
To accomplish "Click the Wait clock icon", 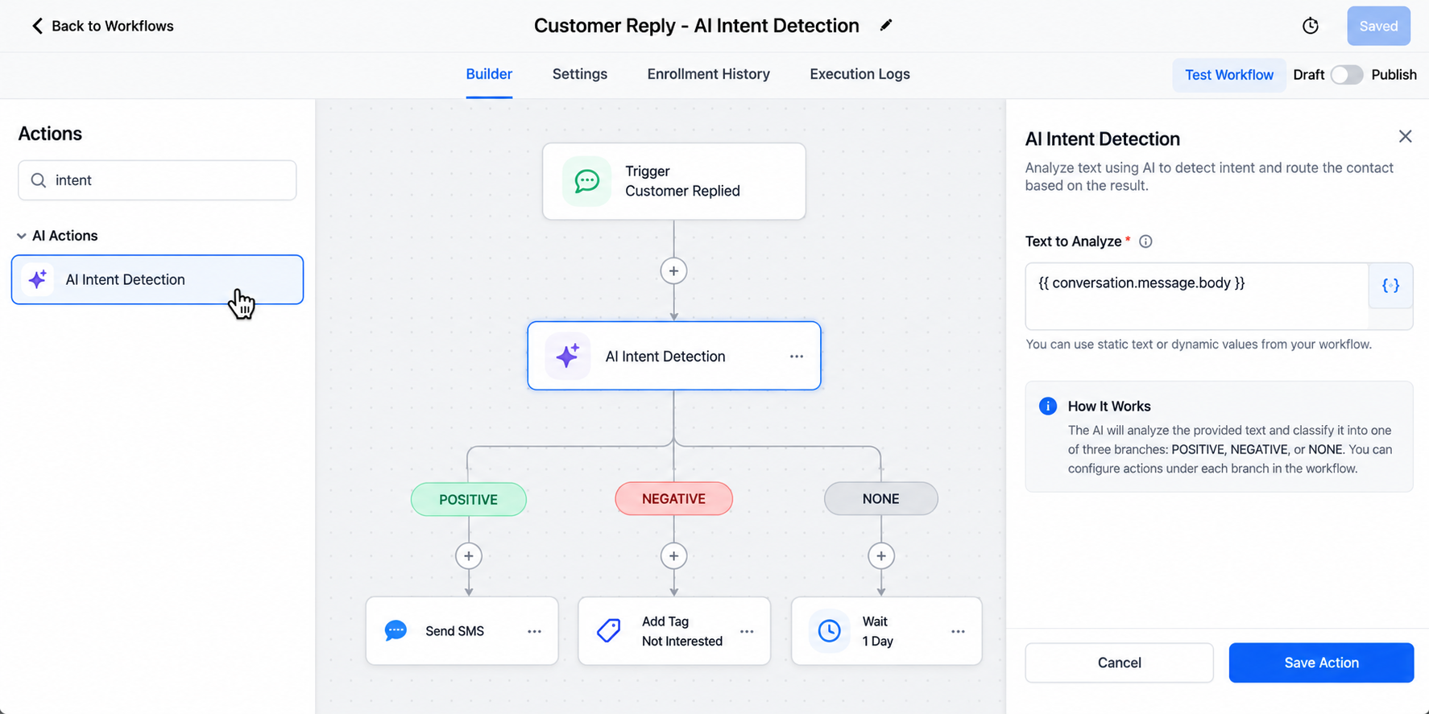I will (x=829, y=630).
